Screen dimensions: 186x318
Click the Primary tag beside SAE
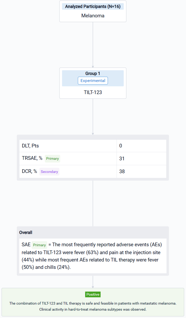(x=39, y=245)
